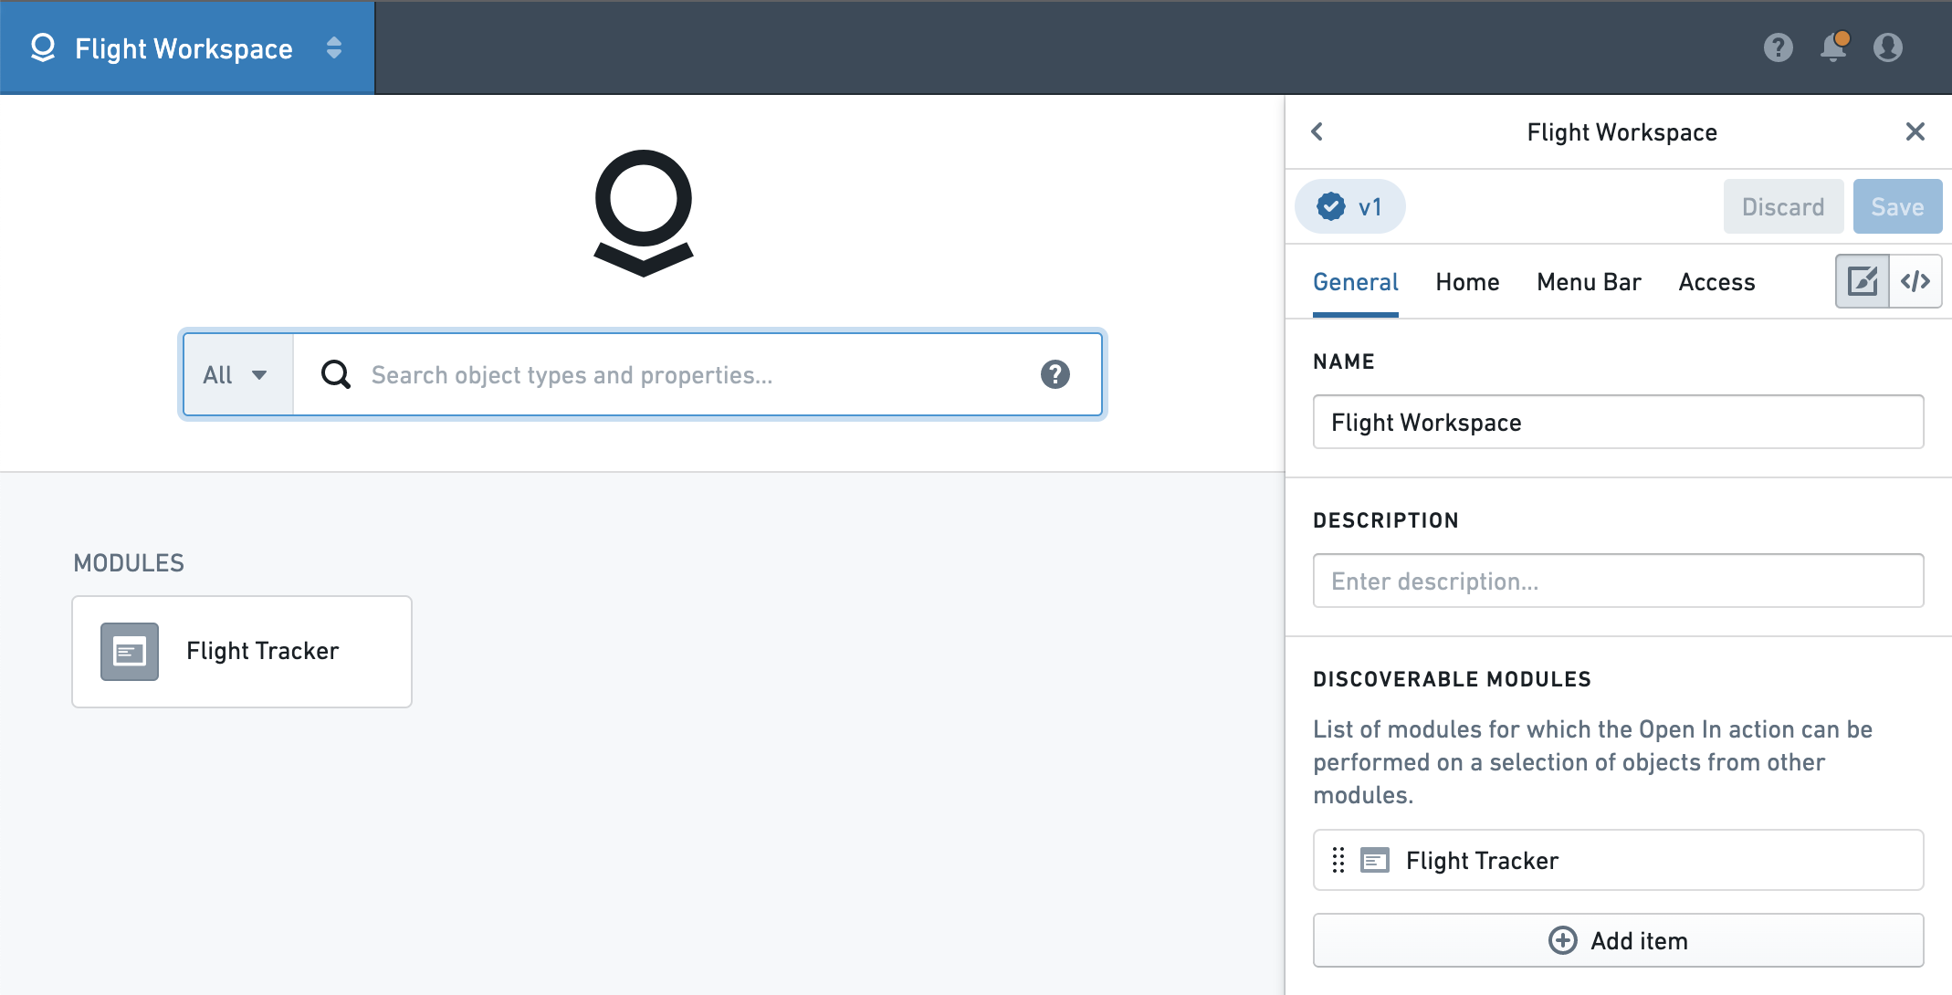Viewport: 1952px width, 995px height.
Task: Click Add item in Discoverable Modules
Action: 1618,940
